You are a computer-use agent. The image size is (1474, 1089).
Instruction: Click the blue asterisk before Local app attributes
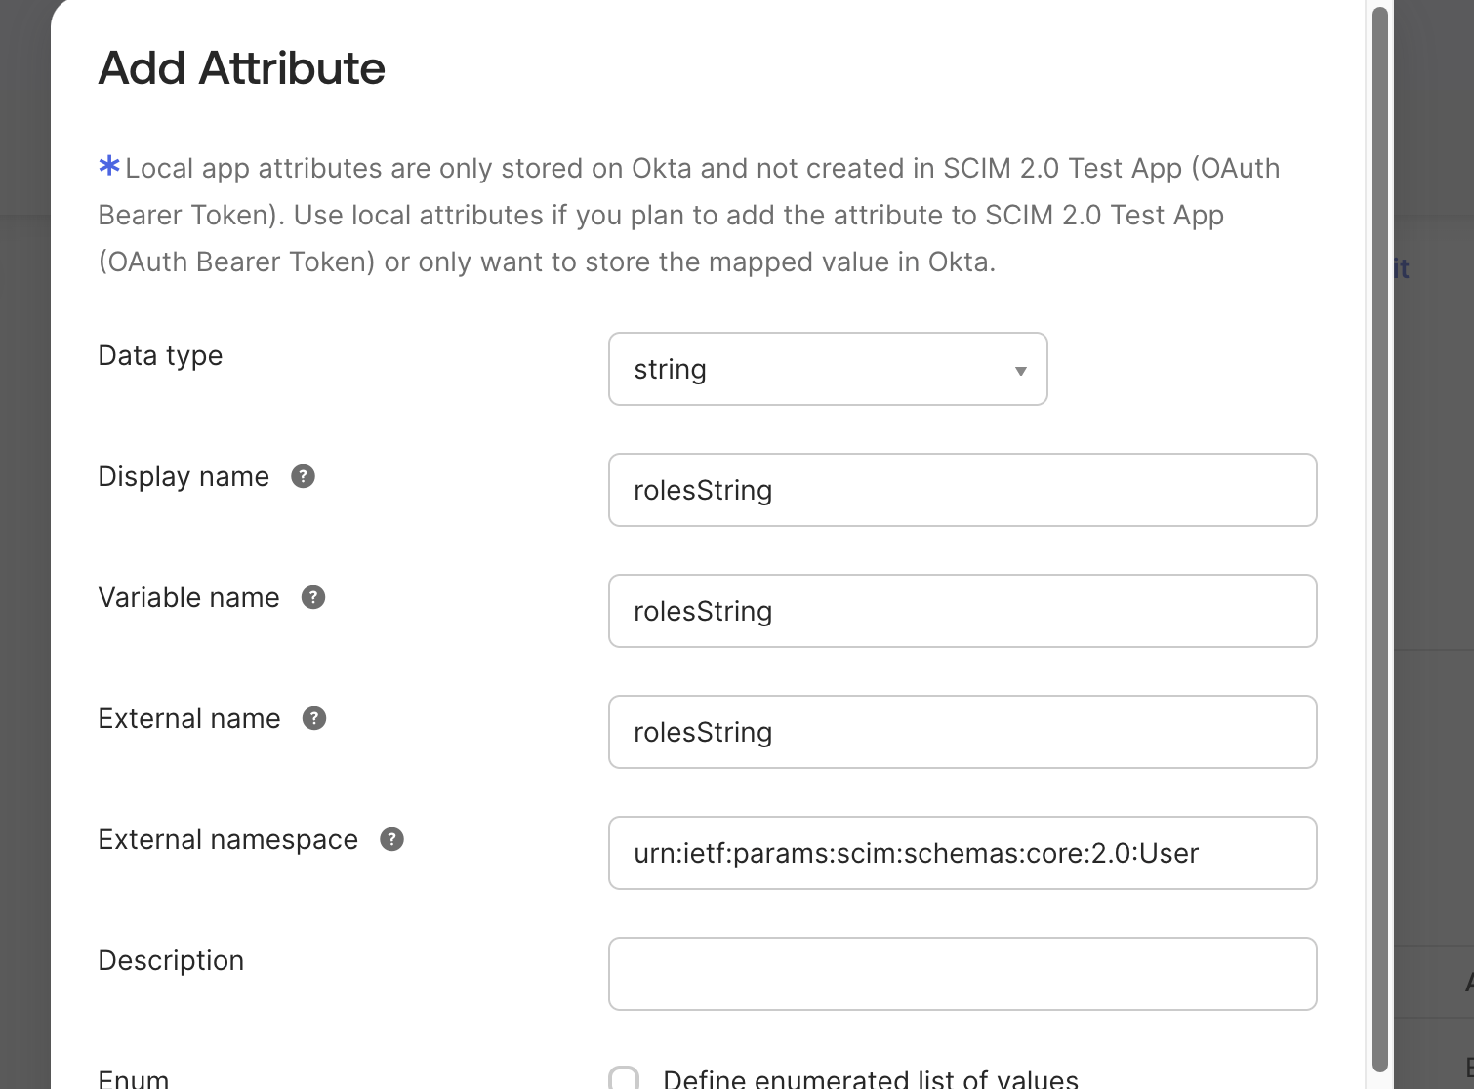[x=109, y=167]
